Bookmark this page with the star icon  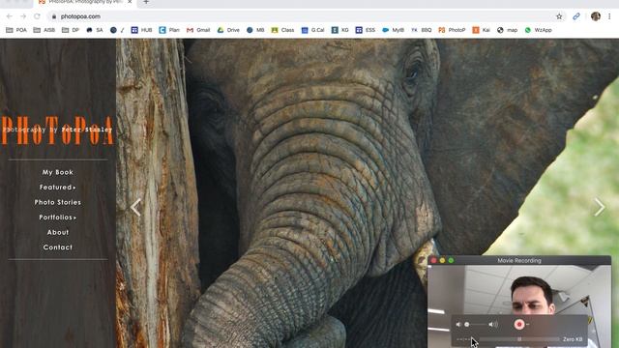coord(559,16)
